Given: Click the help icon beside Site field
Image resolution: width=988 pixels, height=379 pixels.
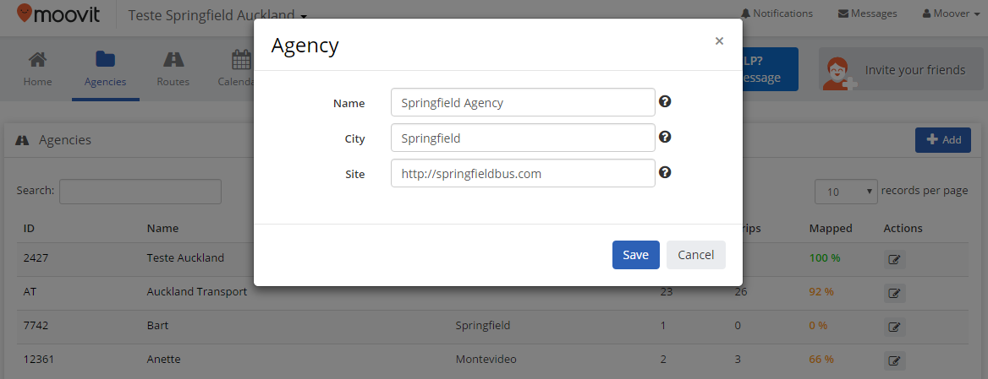Looking at the screenshot, I should 664,172.
